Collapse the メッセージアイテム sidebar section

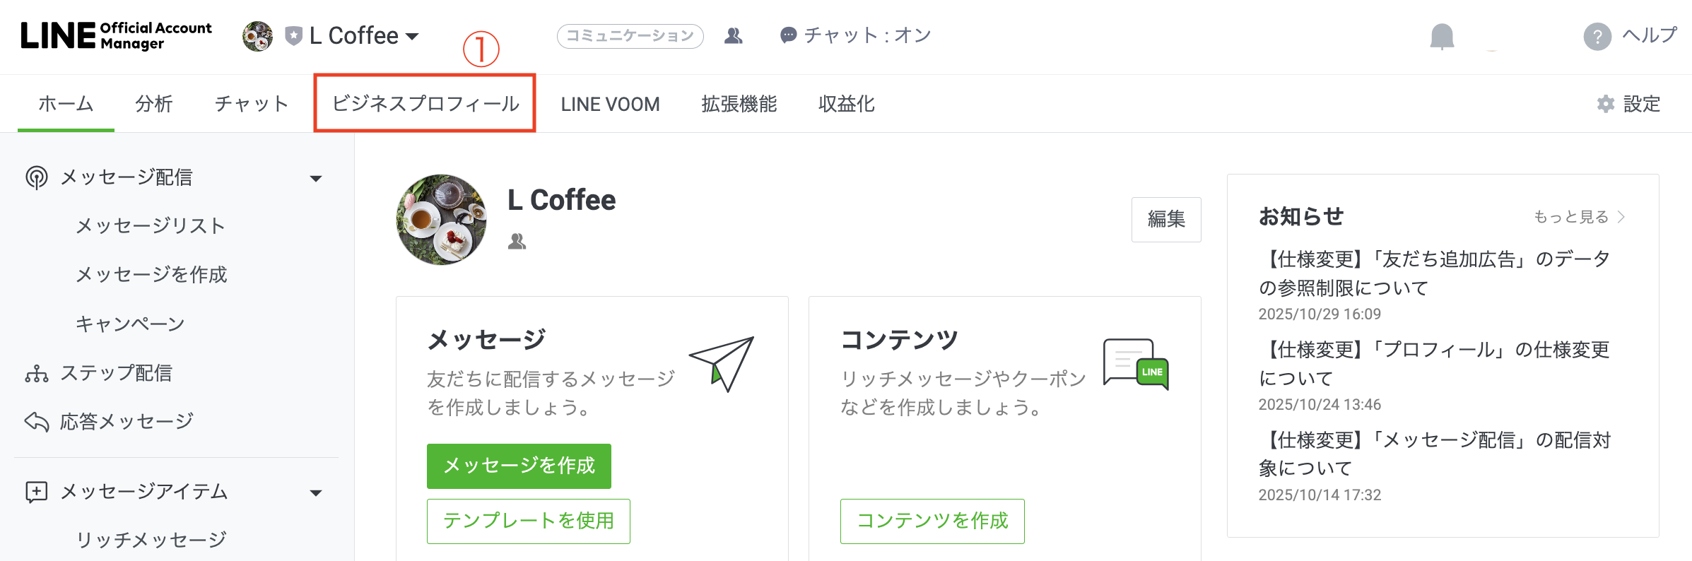click(316, 492)
